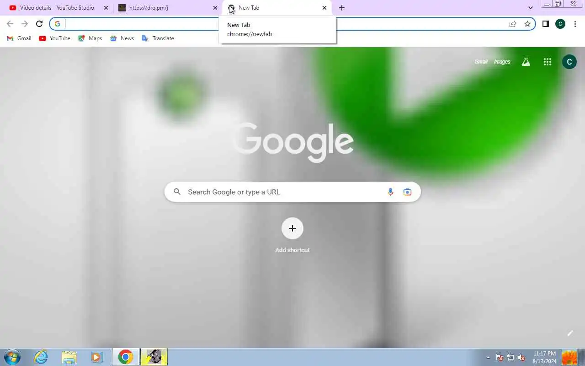Viewport: 585px width, 366px height.
Task: Launch Internet Explorer from the taskbar
Action: click(41, 357)
